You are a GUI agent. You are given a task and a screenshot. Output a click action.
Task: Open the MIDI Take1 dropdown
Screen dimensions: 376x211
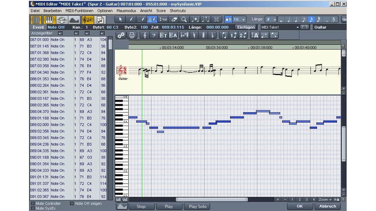[297, 27]
